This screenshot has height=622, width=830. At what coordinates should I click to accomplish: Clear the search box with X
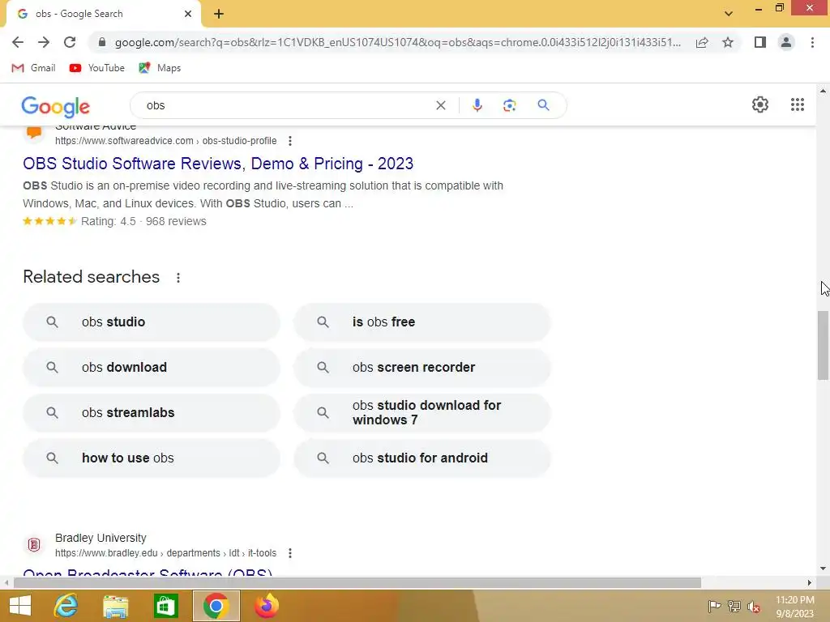pyautogui.click(x=440, y=105)
